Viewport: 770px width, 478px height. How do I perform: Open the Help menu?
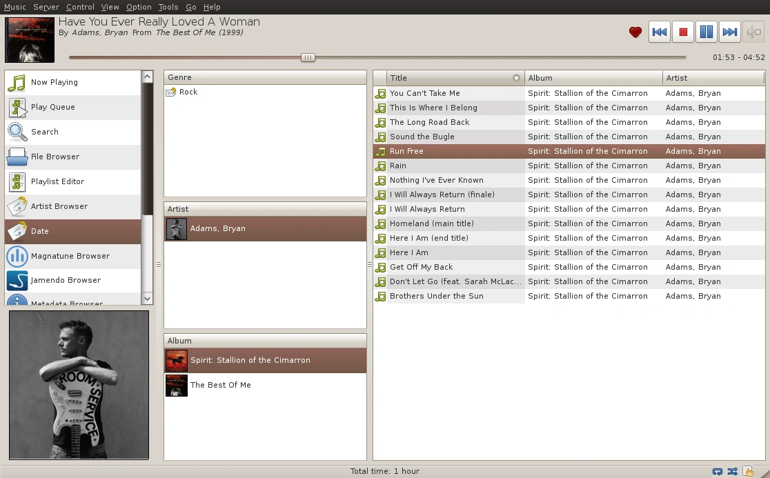coord(212,7)
